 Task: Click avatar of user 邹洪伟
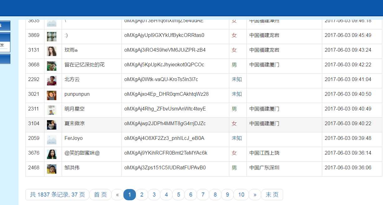tap(52, 169)
